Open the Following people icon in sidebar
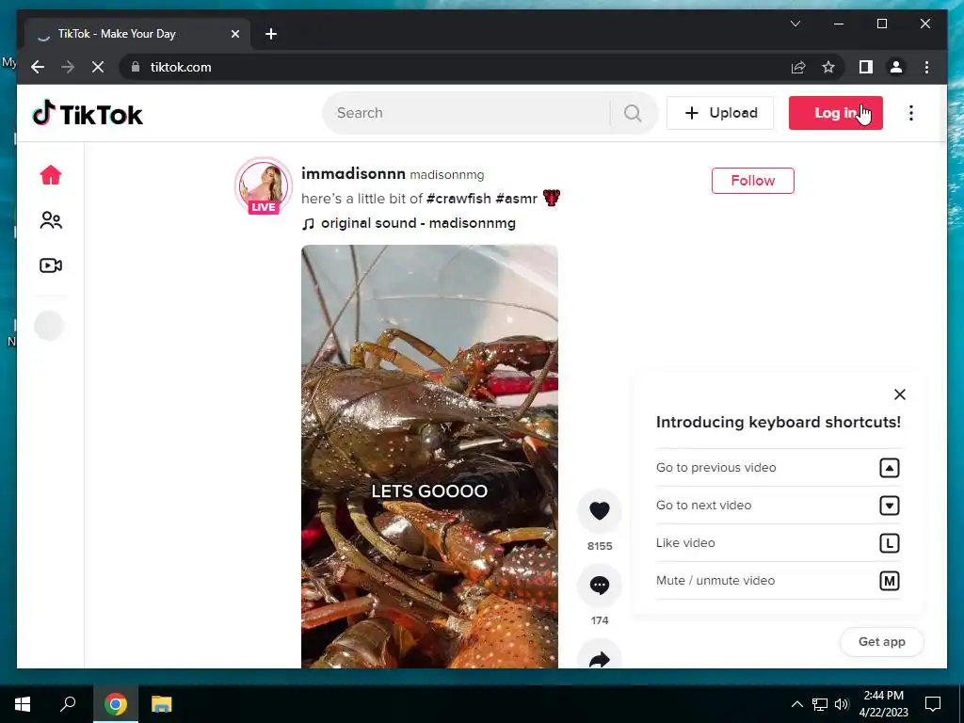Viewport: 964px width, 723px height. coord(51,220)
